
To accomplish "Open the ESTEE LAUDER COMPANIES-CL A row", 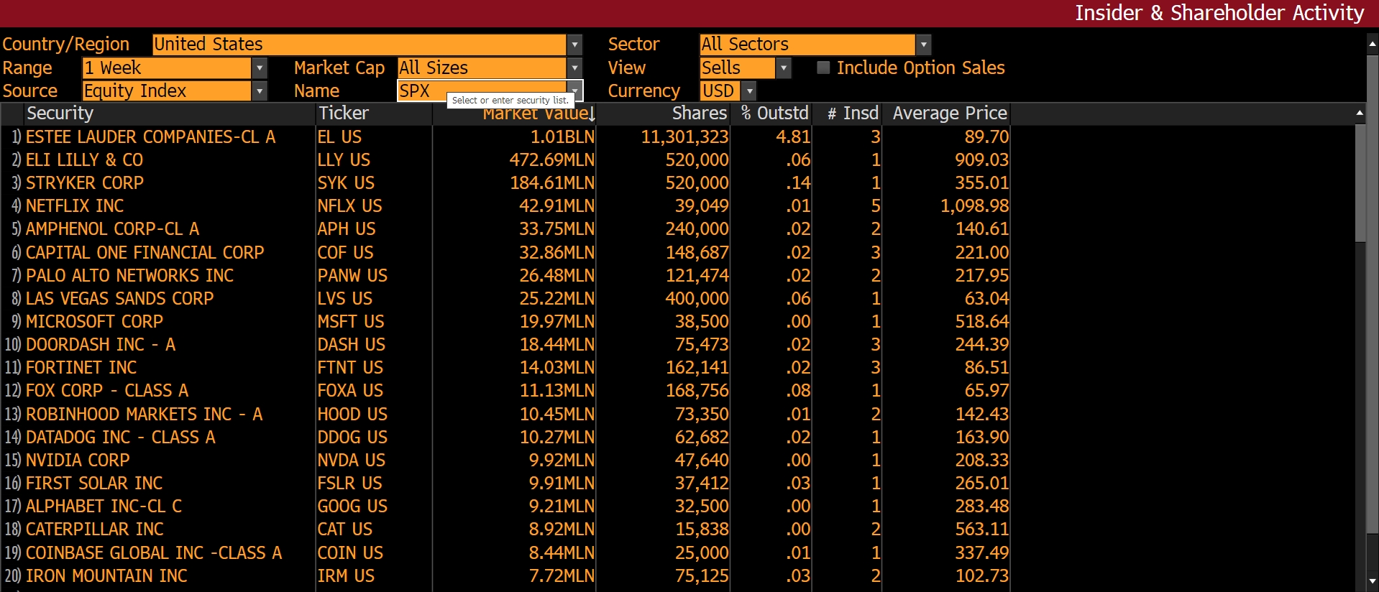I will coord(150,137).
